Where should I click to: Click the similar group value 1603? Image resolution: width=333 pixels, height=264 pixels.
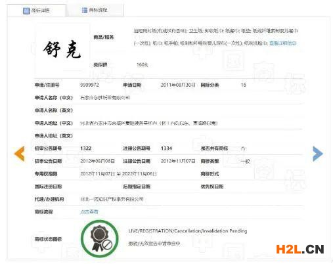tap(143, 65)
